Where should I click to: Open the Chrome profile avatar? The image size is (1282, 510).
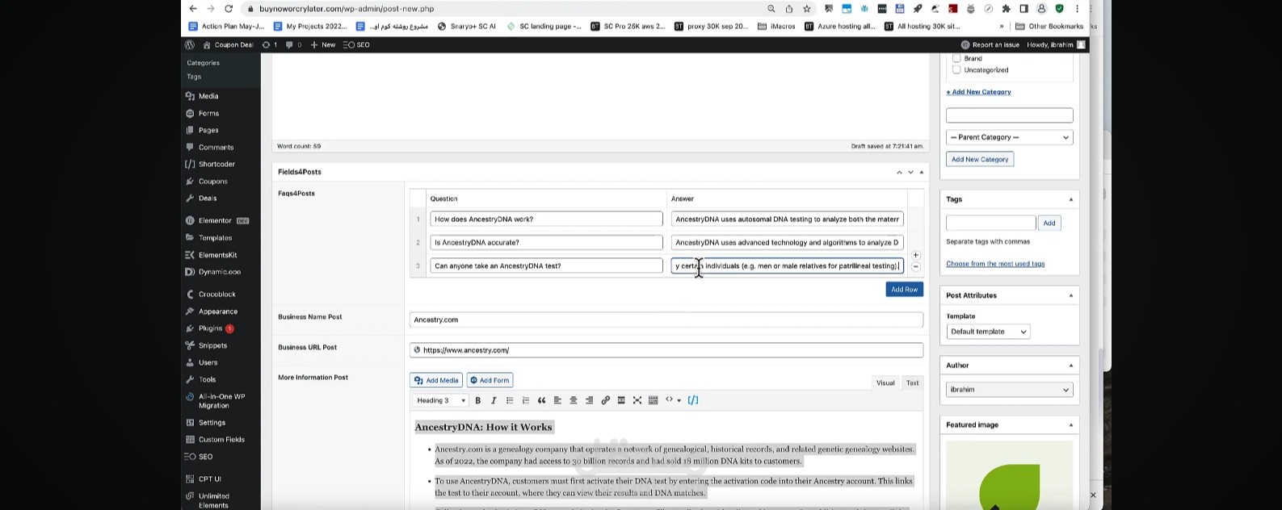click(x=1041, y=9)
